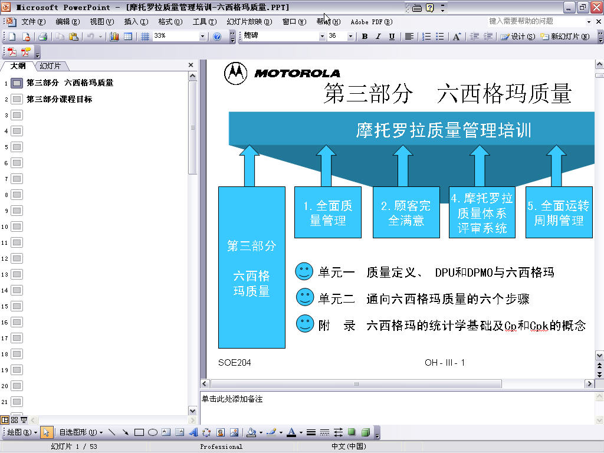Close the outline pane
604x453 pixels.
[191, 65]
